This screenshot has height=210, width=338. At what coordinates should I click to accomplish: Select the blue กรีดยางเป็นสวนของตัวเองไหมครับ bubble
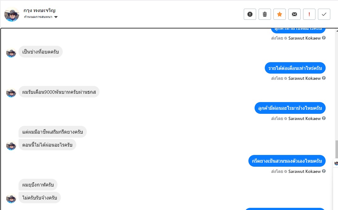coord(287,161)
